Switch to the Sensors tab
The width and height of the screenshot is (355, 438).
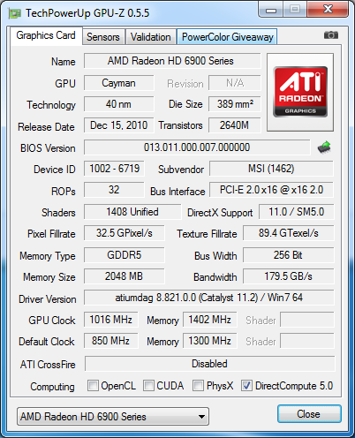coord(103,37)
